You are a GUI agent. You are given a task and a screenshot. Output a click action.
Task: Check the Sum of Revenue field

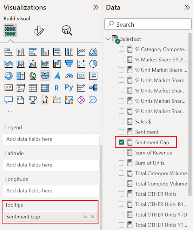(x=121, y=153)
